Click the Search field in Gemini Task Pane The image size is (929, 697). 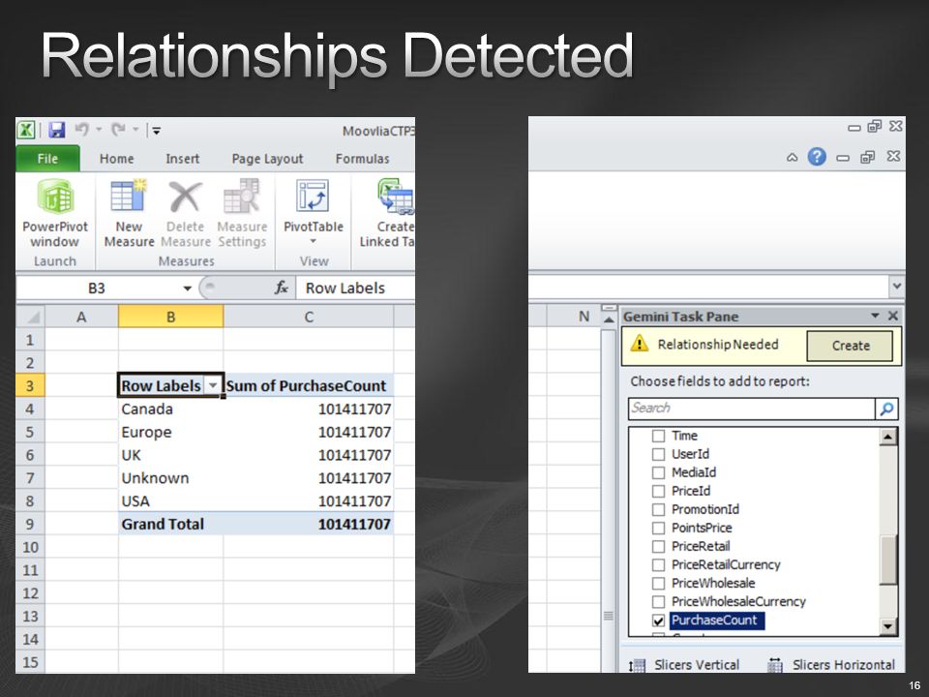coord(751,409)
